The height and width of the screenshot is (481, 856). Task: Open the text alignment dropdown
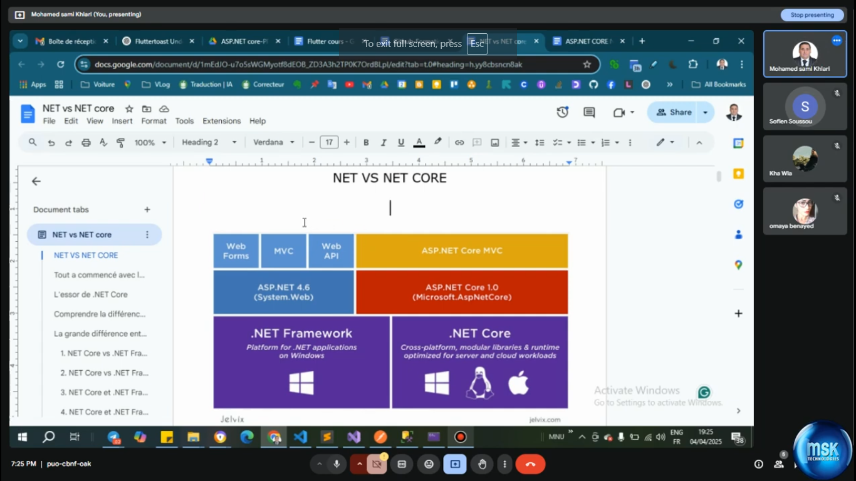pyautogui.click(x=519, y=143)
